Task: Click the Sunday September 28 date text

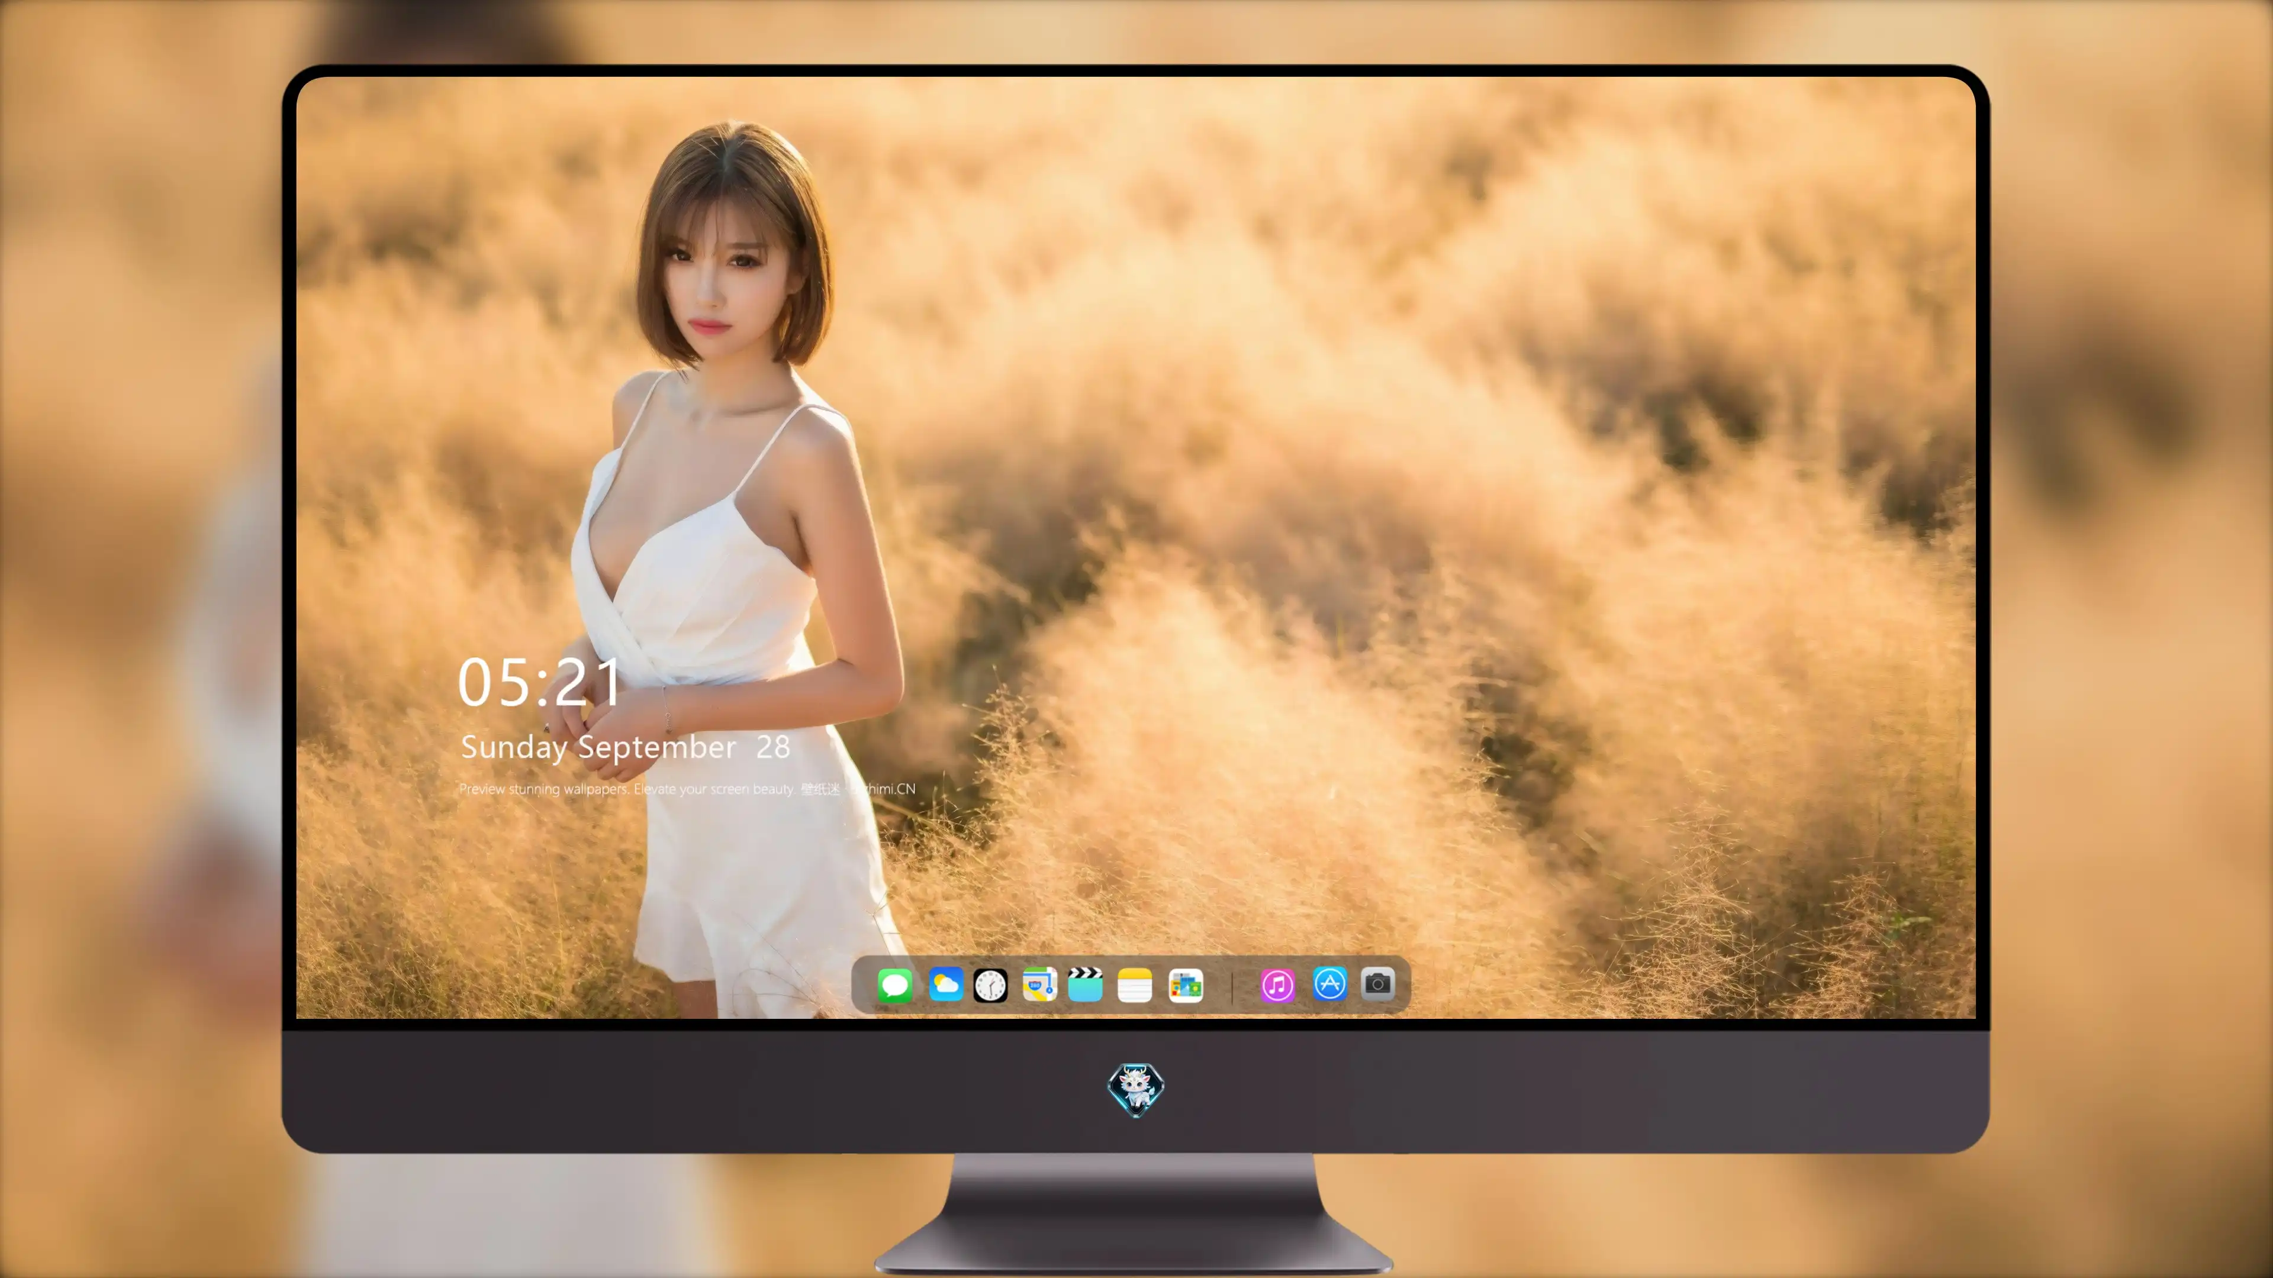Action: 624,748
